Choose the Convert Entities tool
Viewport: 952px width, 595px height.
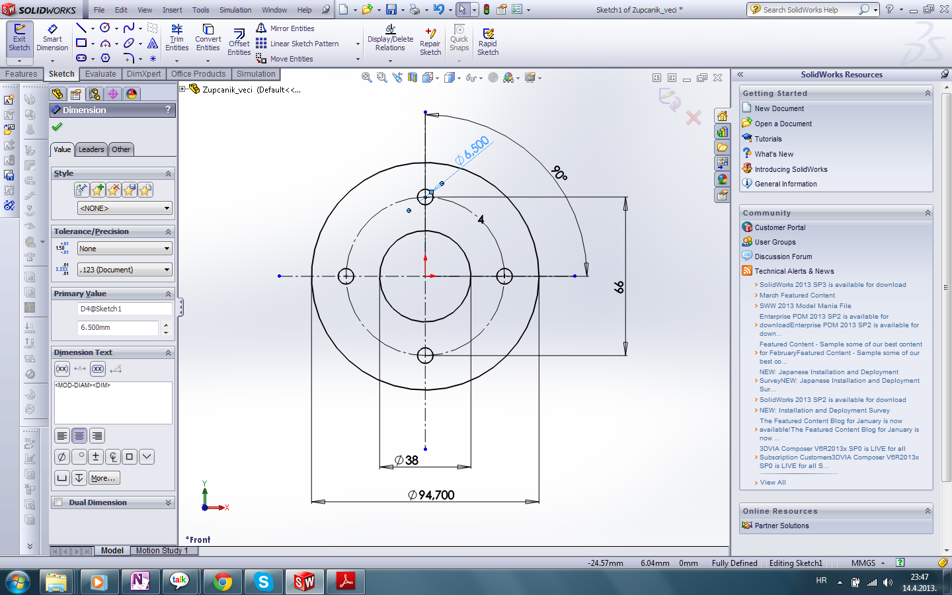coord(208,38)
